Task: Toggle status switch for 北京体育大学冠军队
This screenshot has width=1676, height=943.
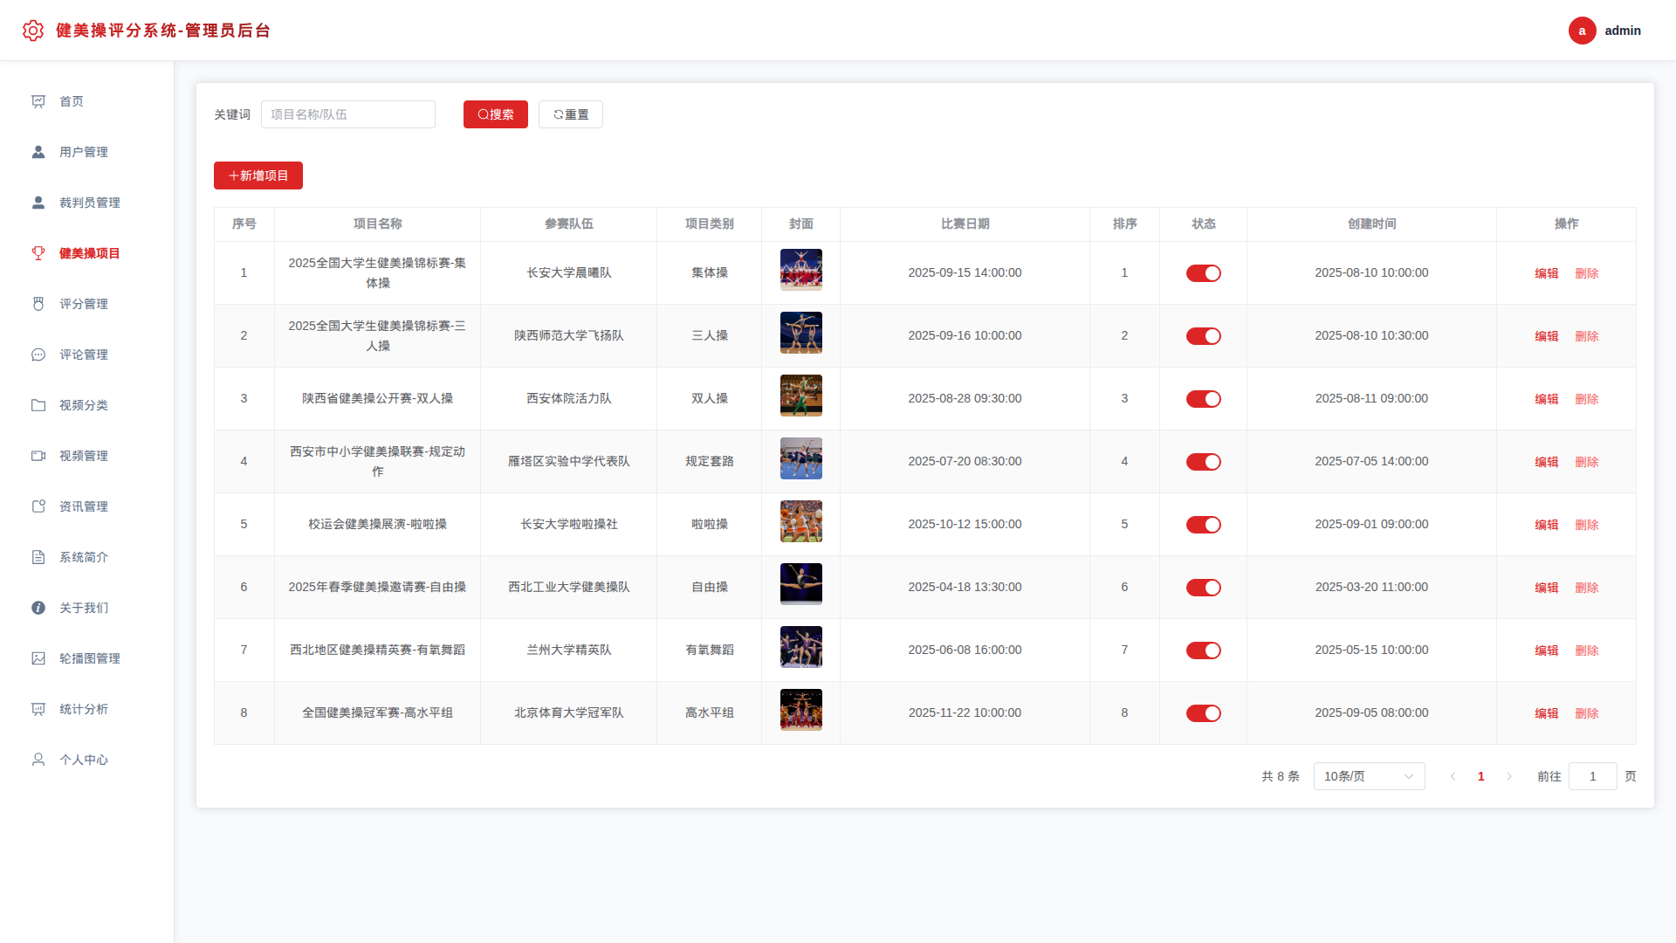Action: click(1203, 713)
